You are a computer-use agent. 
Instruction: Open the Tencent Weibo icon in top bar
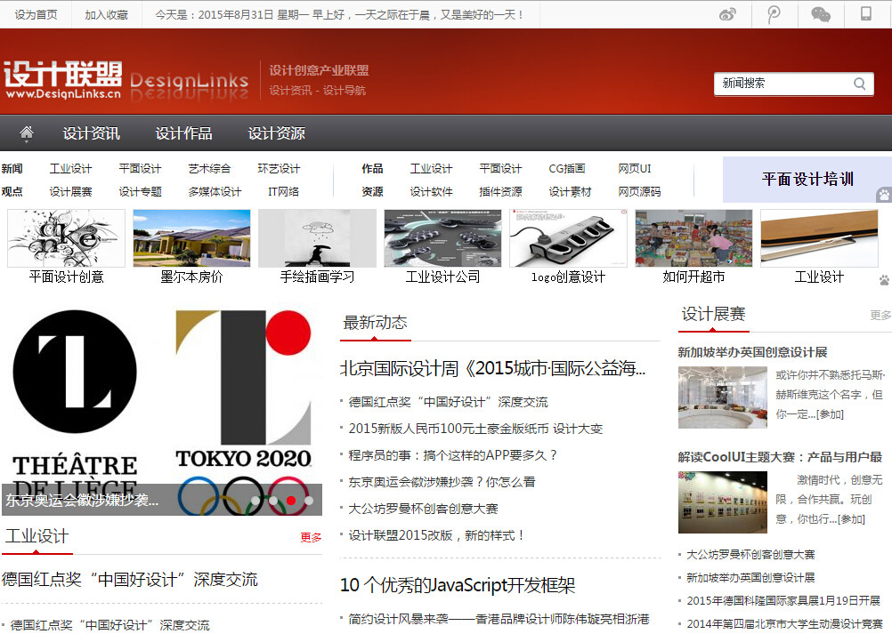(x=773, y=14)
